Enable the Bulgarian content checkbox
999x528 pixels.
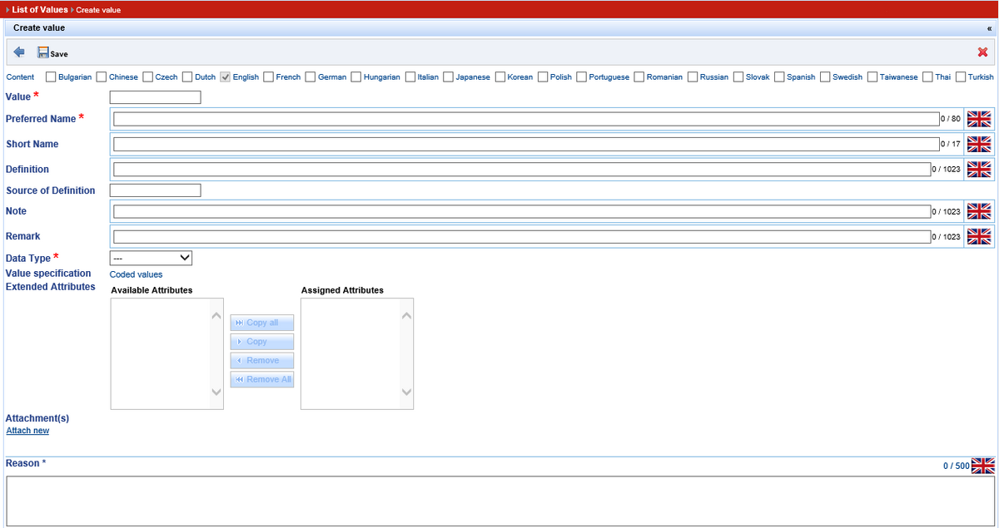(x=51, y=77)
